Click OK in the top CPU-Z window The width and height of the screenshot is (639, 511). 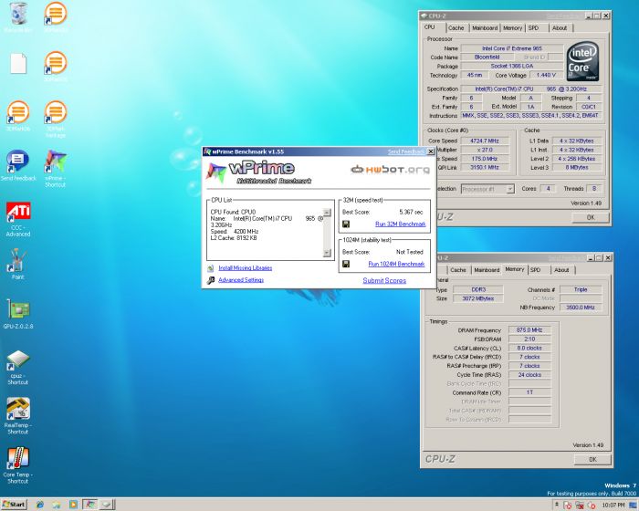(x=591, y=217)
